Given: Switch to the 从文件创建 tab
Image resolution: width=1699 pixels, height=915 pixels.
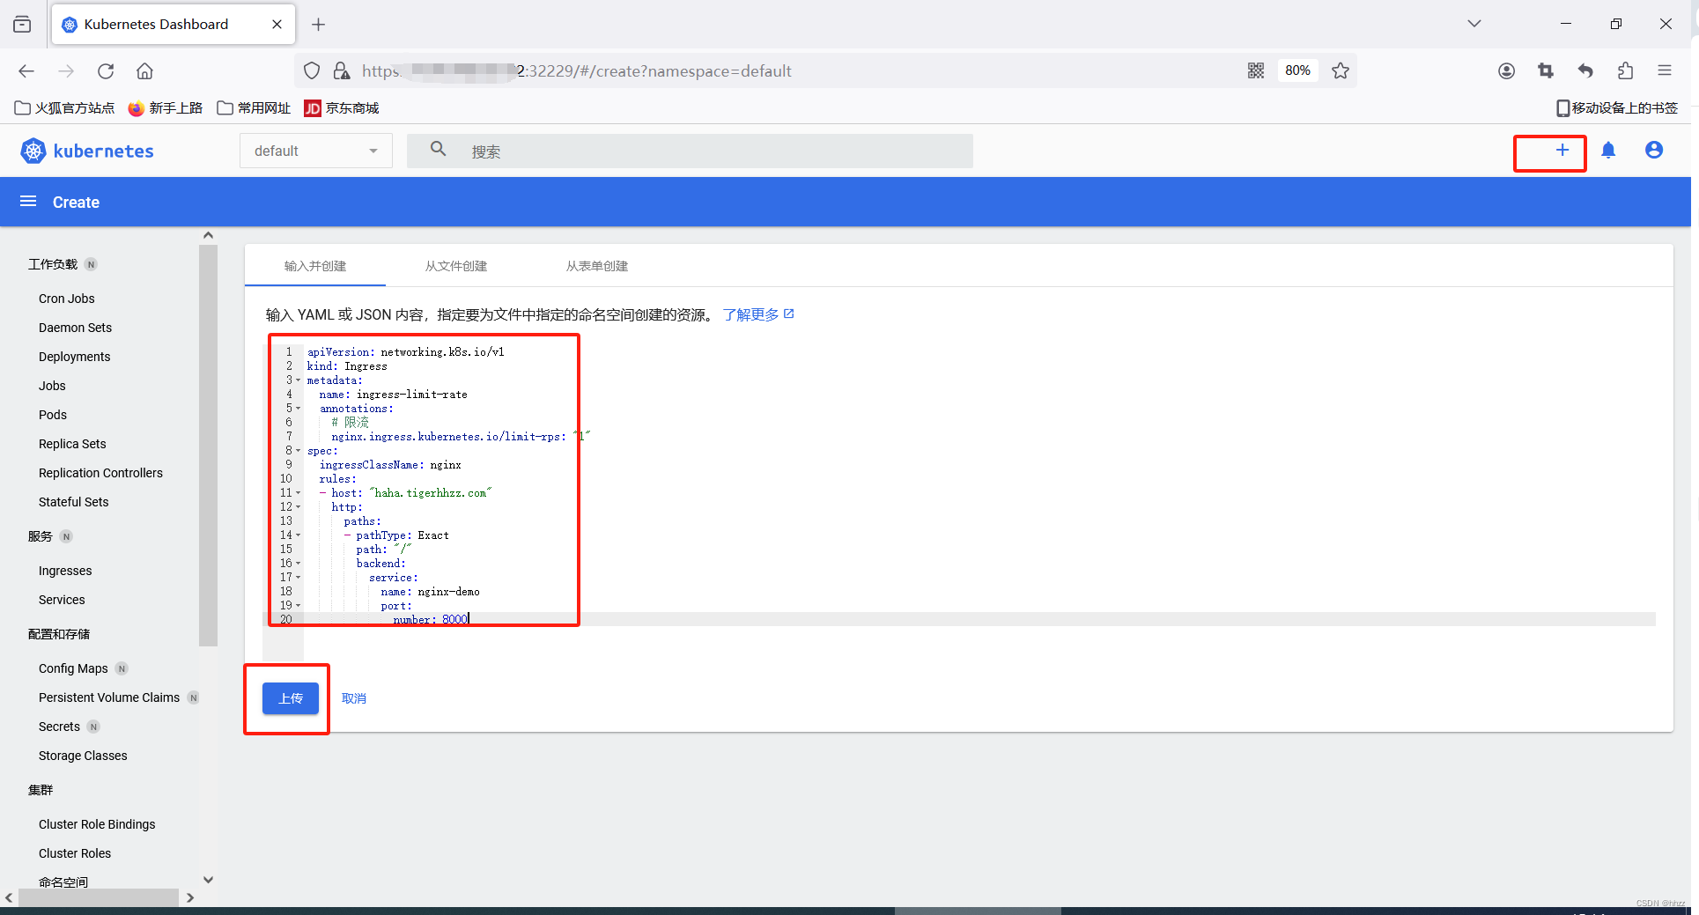Looking at the screenshot, I should point(456,266).
